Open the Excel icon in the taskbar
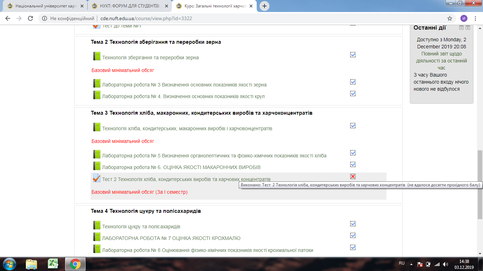 point(53,264)
